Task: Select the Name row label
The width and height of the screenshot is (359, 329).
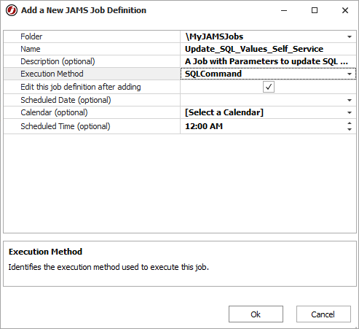Action: tap(31, 49)
